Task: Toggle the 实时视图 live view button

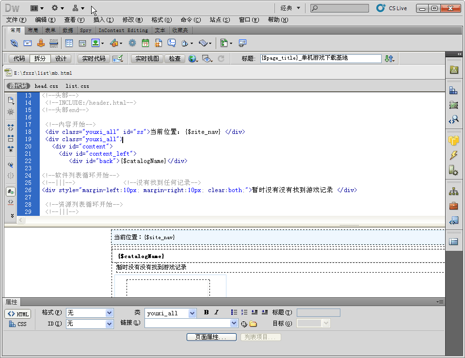Action: click(x=147, y=59)
